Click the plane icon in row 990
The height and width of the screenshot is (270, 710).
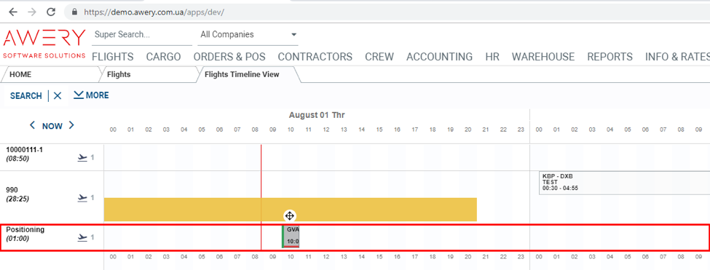tap(82, 198)
